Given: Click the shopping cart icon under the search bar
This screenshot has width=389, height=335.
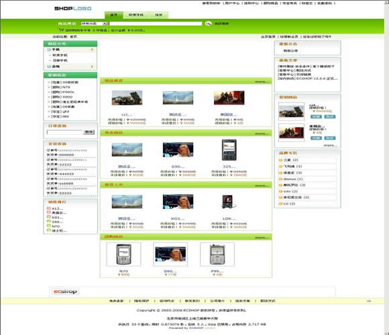Looking at the screenshot, I should [61, 30].
